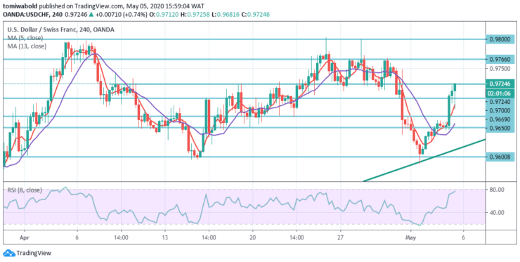Screen dimensions: 520x262
Task: Open the TradingView link text at bottom
Action: 34,254
